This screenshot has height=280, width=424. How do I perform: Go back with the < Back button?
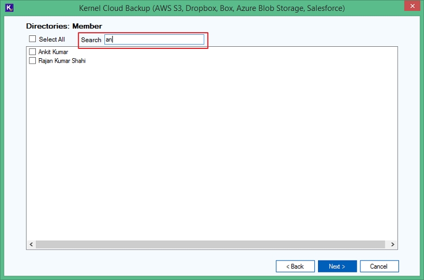coord(295,266)
